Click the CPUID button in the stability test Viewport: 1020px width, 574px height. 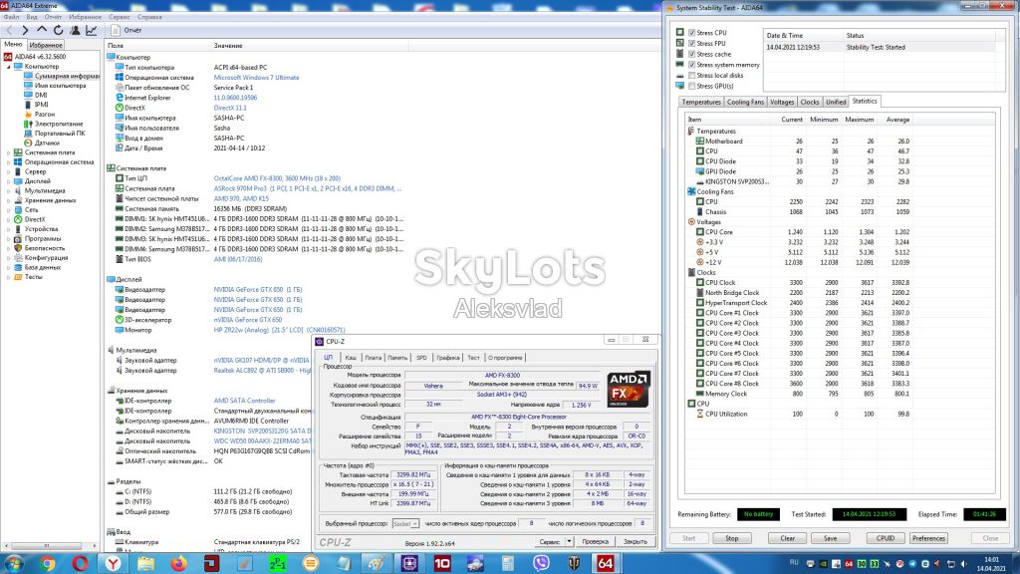[x=886, y=538]
